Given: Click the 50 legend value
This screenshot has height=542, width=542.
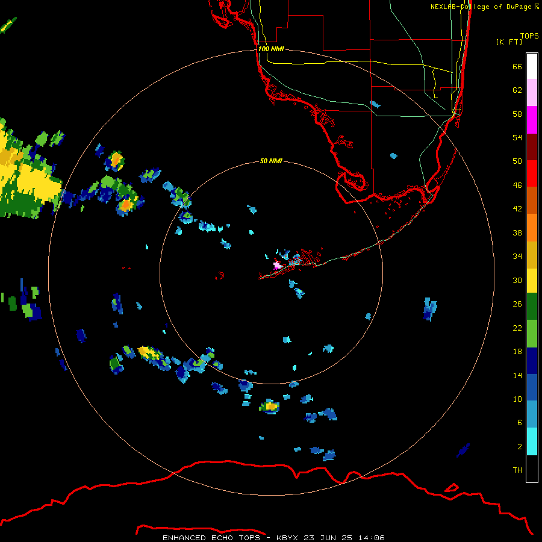Looking at the screenshot, I should (x=517, y=161).
